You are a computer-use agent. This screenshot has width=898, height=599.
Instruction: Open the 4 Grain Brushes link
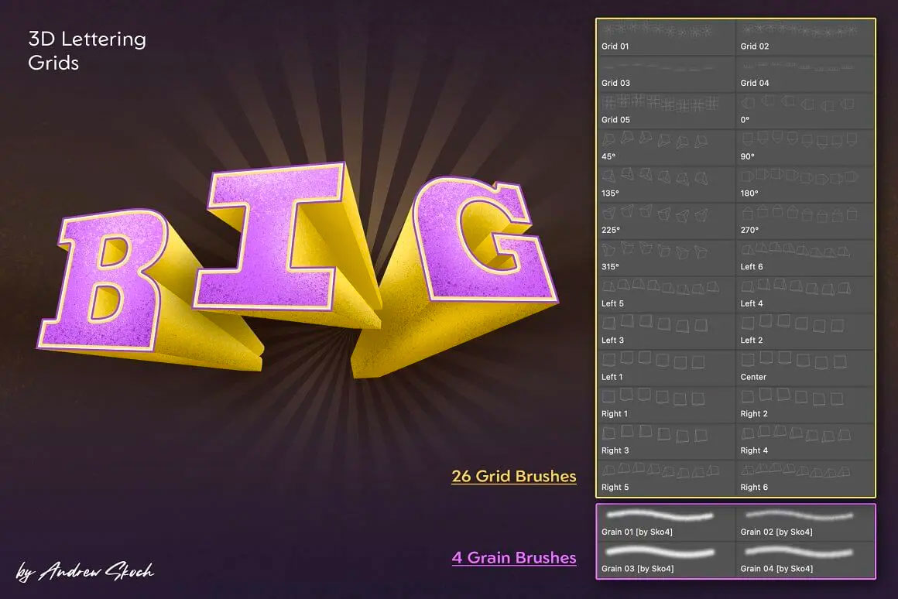[x=514, y=557]
